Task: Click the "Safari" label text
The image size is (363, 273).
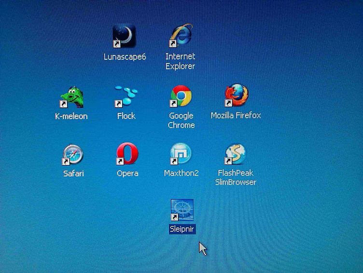Action: 73,173
